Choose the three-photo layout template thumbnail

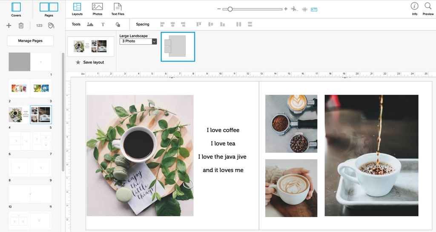pyautogui.click(x=178, y=47)
